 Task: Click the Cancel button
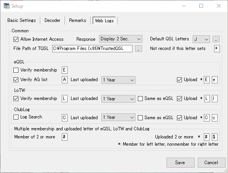(x=211, y=163)
